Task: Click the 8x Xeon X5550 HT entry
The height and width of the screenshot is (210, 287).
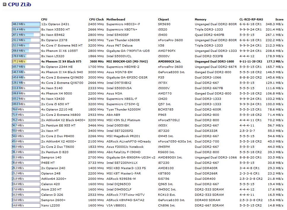Action: pyautogui.click(x=55, y=29)
